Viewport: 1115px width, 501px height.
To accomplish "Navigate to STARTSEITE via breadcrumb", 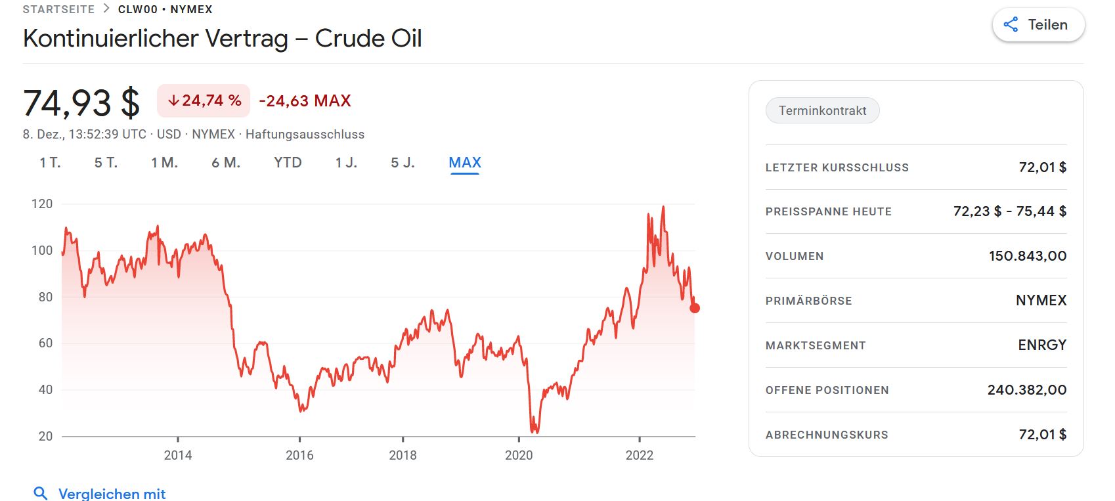I will point(58,9).
